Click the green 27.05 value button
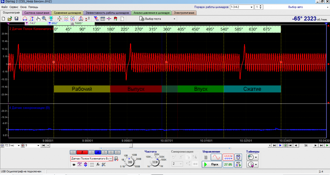This screenshot has height=175, width=330. coord(228,164)
